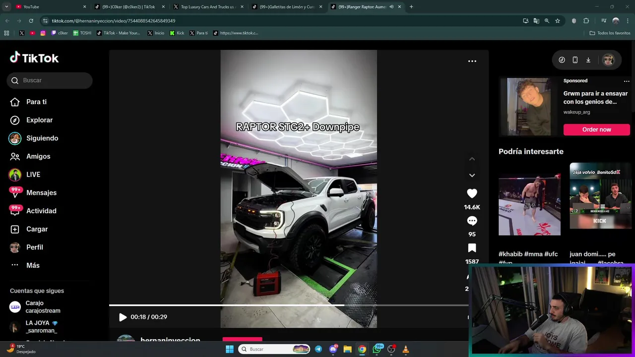Open the Instagram bookmark icon
The width and height of the screenshot is (635, 357).
point(43,33)
